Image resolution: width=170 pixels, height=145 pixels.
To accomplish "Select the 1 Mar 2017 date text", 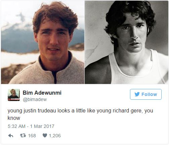I will tap(42, 126).
